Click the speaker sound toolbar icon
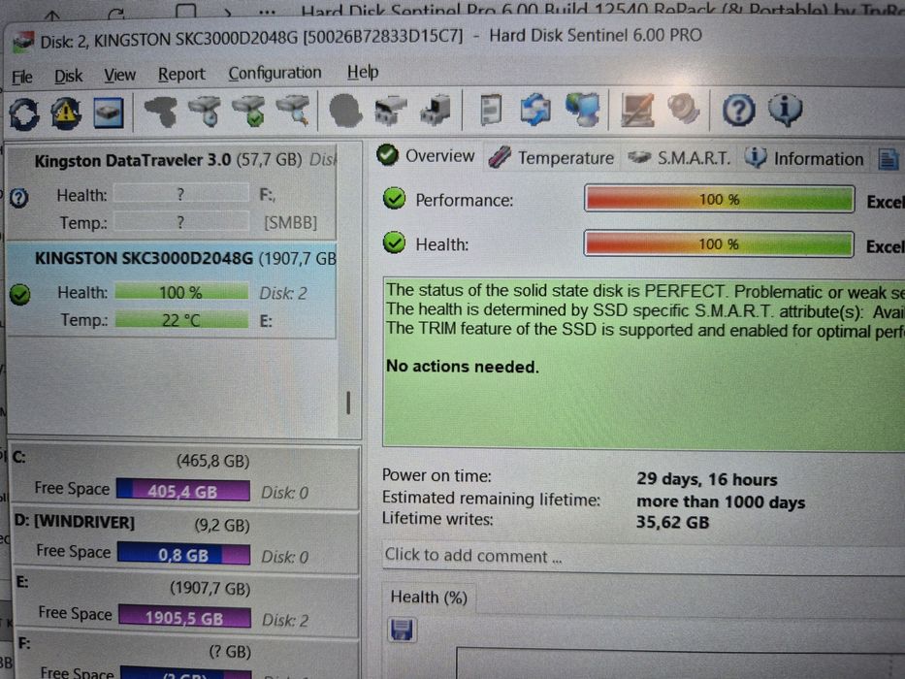This screenshot has height=679, width=905. pyautogui.click(x=684, y=109)
